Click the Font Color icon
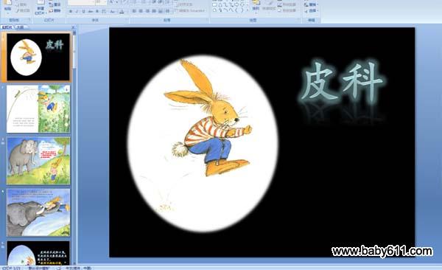The width and height of the screenshot is (442, 270). click(x=122, y=11)
